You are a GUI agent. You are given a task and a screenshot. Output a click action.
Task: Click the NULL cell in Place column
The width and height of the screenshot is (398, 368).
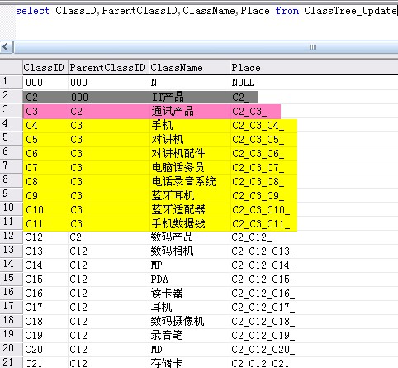click(243, 83)
